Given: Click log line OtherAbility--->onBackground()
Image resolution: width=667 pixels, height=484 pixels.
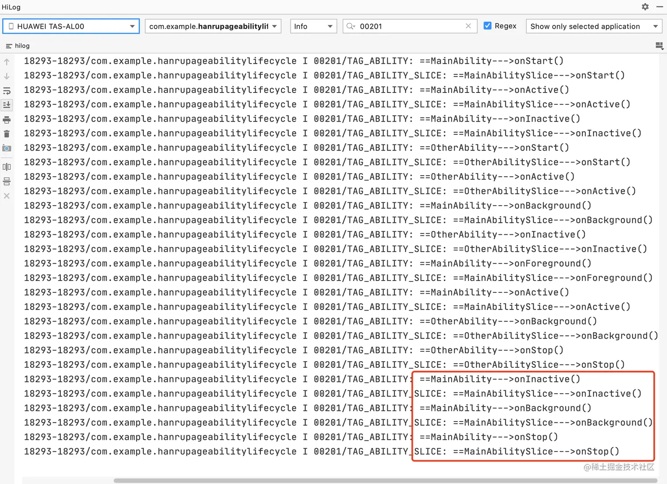Looking at the screenshot, I should (x=311, y=321).
